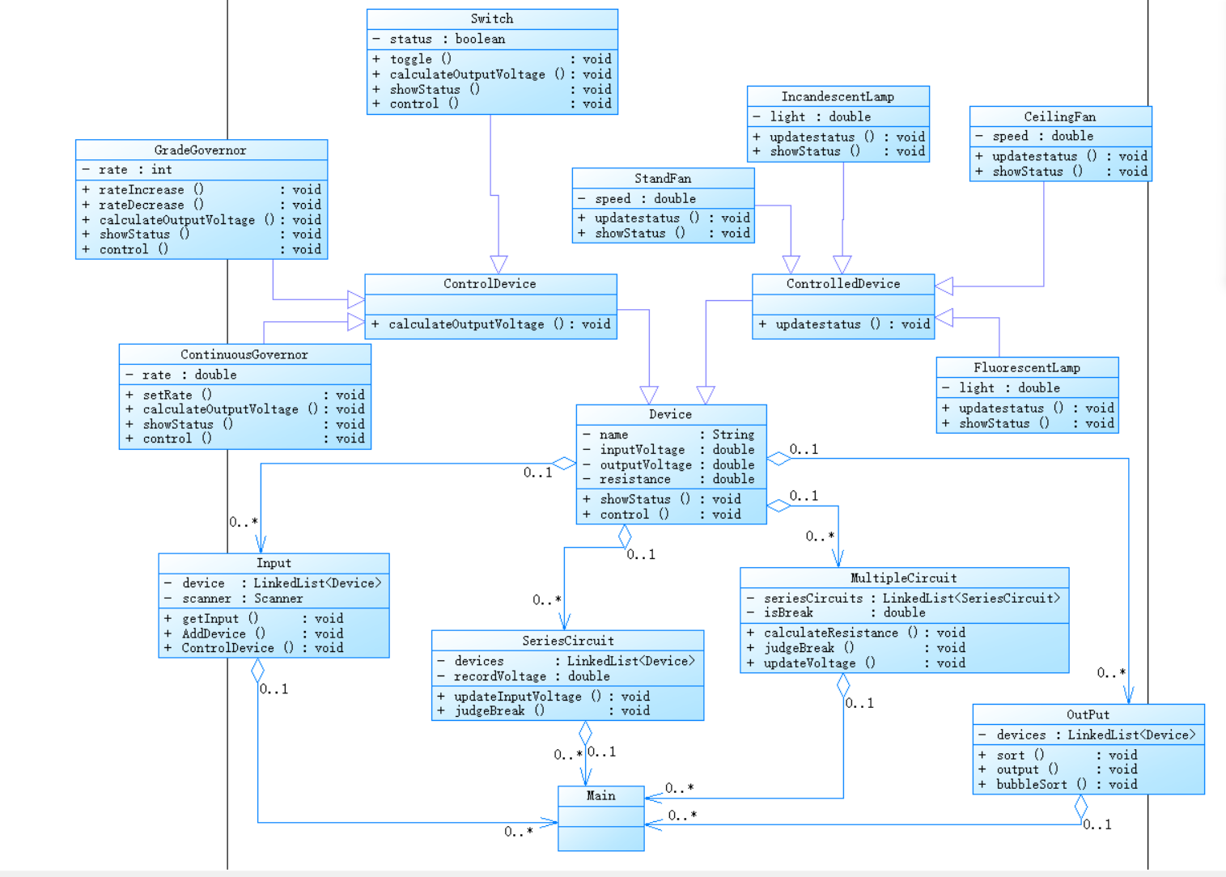Click the OutPut class header

point(1088,715)
